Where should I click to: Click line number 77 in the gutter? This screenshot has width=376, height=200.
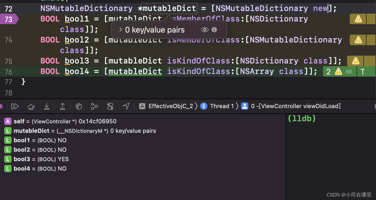9,82
